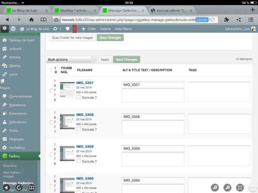Tick the Exclude checkbox for IMG_5357
Viewport: 258px width, 193px height.
point(78,97)
